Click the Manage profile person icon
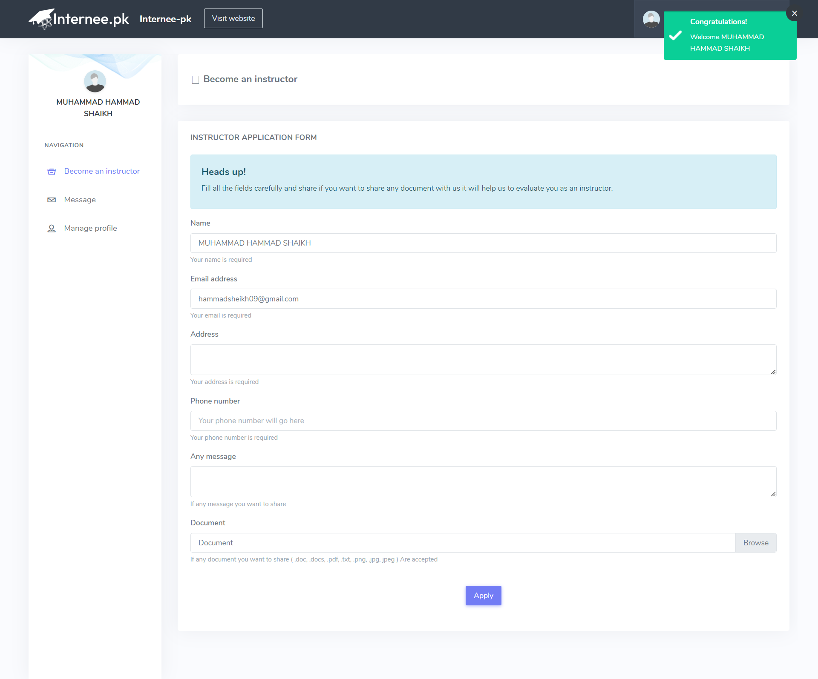818x679 pixels. 52,229
